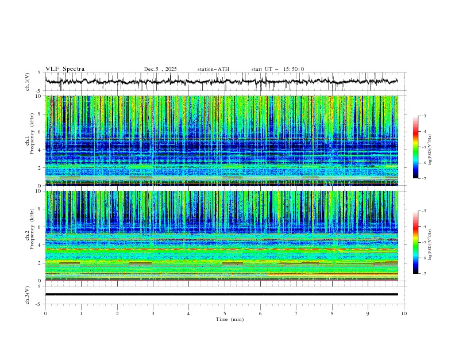Image resolution: width=455 pixels, height=352 pixels.
Task: Click time axis tick label "9"
Action: (x=368, y=313)
